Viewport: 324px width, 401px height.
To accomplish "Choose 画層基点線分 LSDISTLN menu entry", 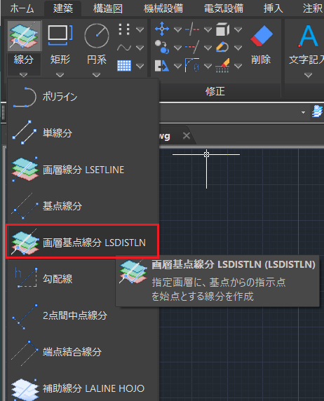I will tap(83, 242).
